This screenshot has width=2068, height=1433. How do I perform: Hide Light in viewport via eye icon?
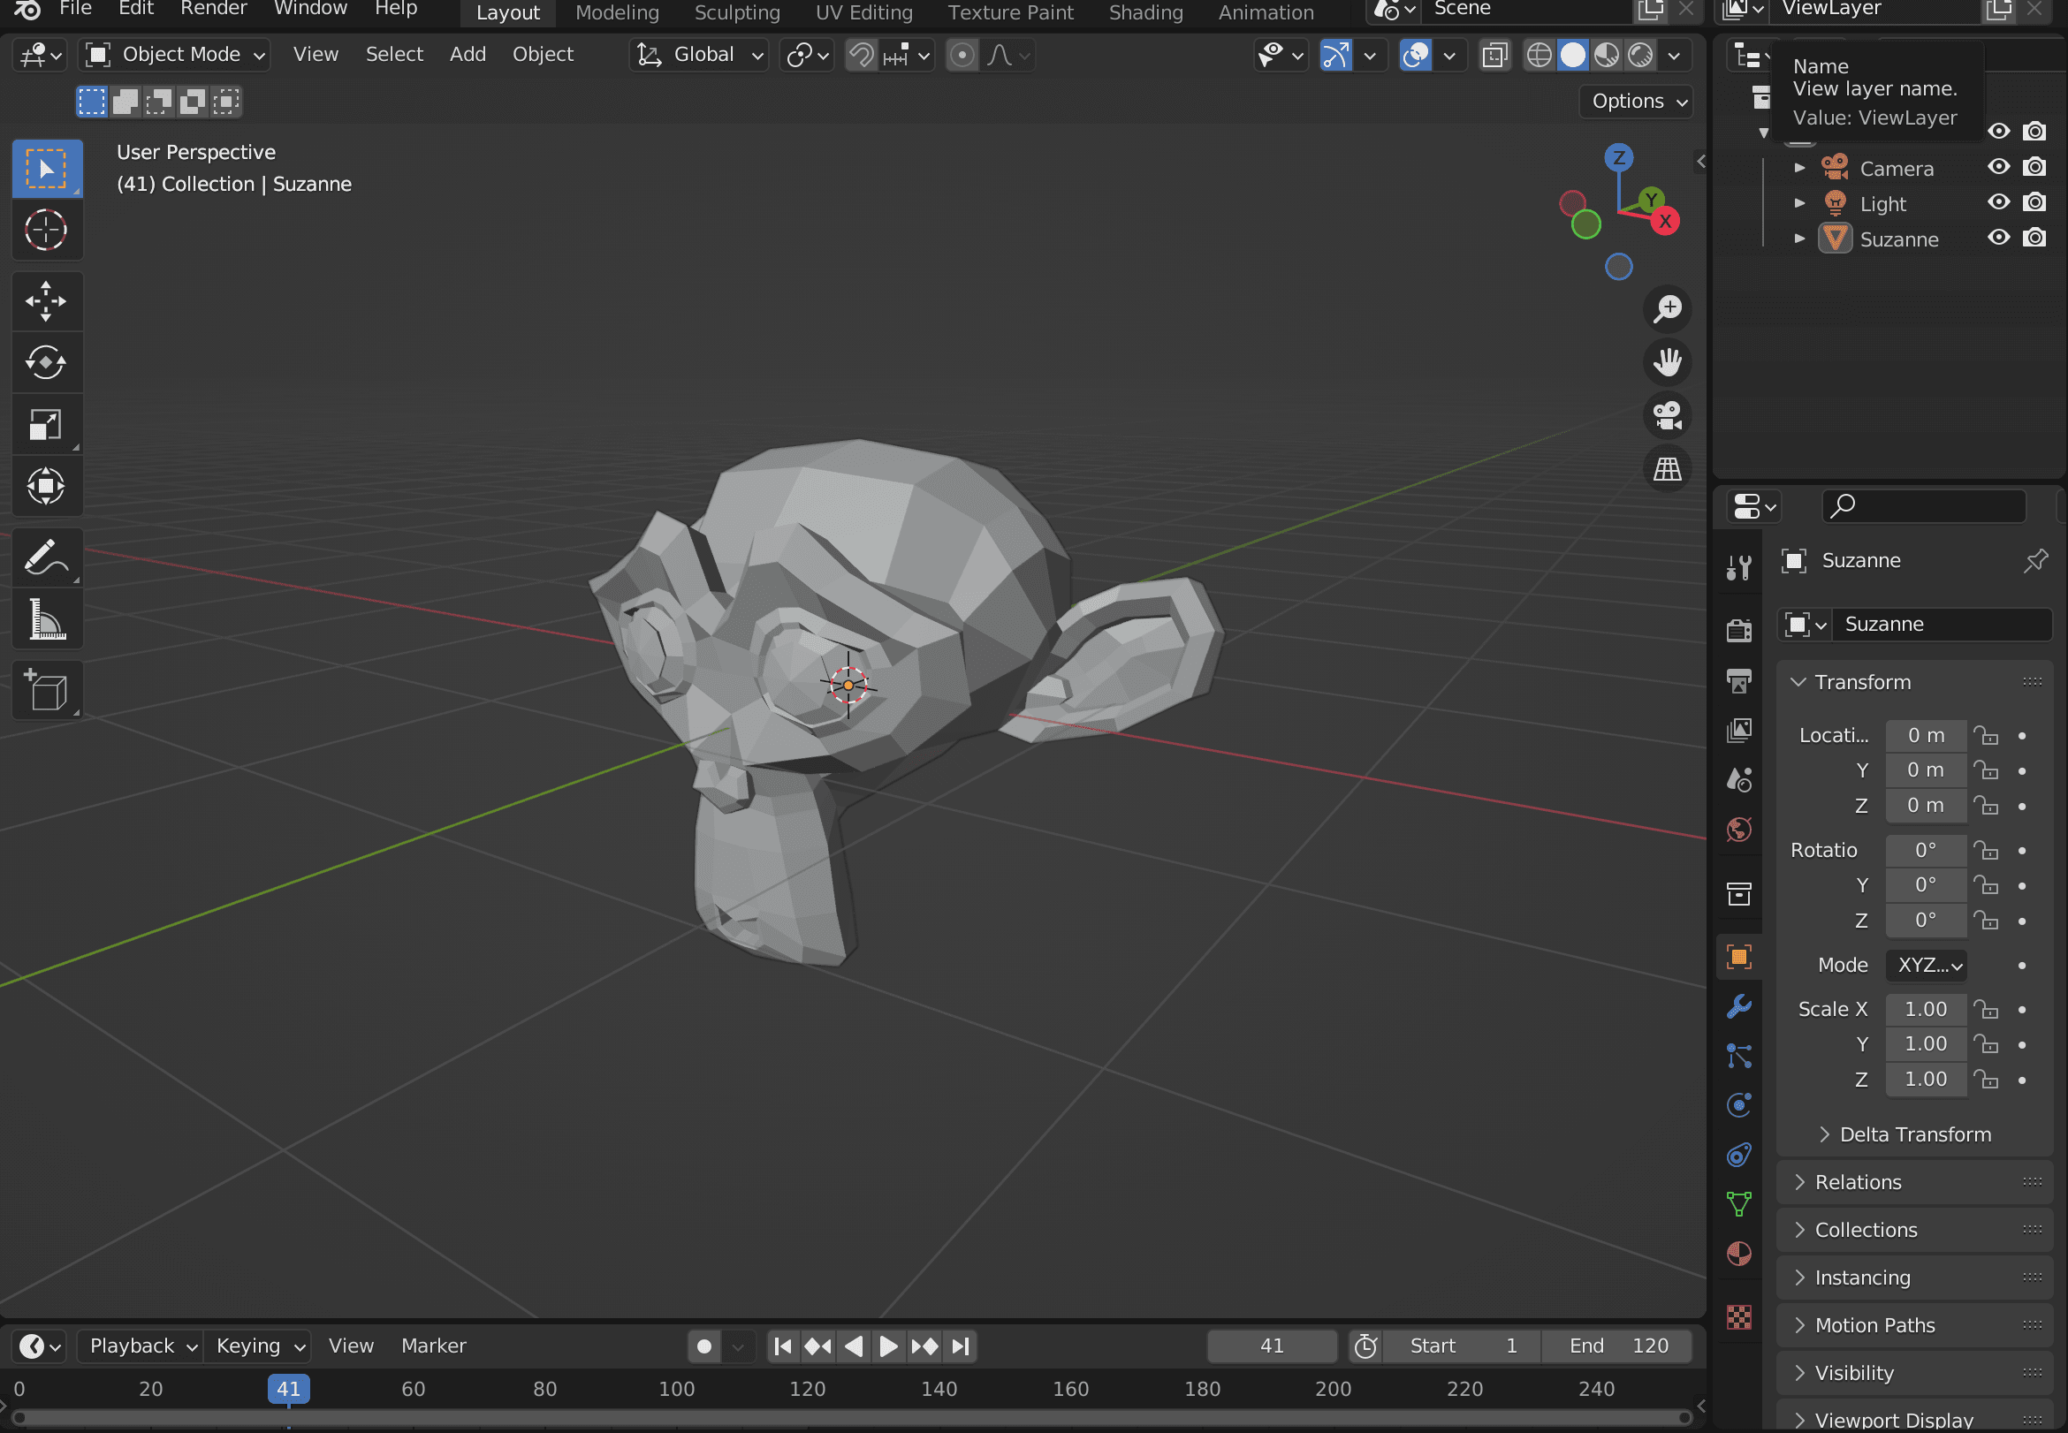1999,202
